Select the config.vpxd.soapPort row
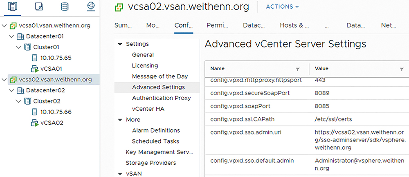Viewport: 409px width, 177px height. pyautogui.click(x=307, y=106)
